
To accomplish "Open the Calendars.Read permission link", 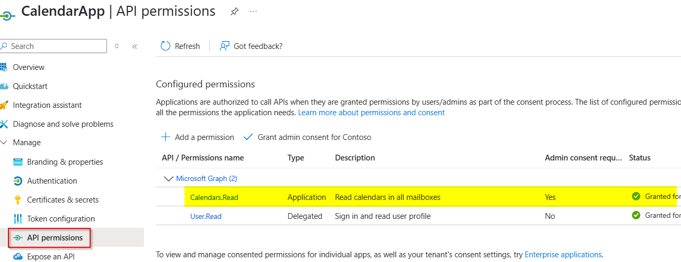I will pyautogui.click(x=214, y=197).
